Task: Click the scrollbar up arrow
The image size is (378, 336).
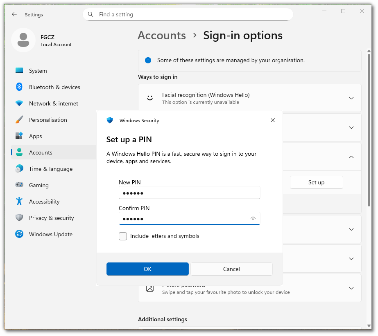Action: pos(369,51)
